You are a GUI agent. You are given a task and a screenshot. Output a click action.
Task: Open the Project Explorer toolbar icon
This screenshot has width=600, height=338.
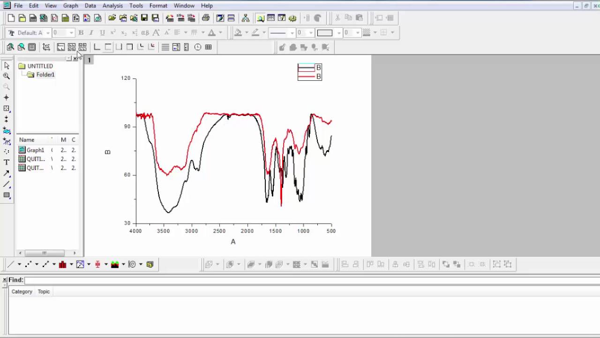[x=260, y=18]
